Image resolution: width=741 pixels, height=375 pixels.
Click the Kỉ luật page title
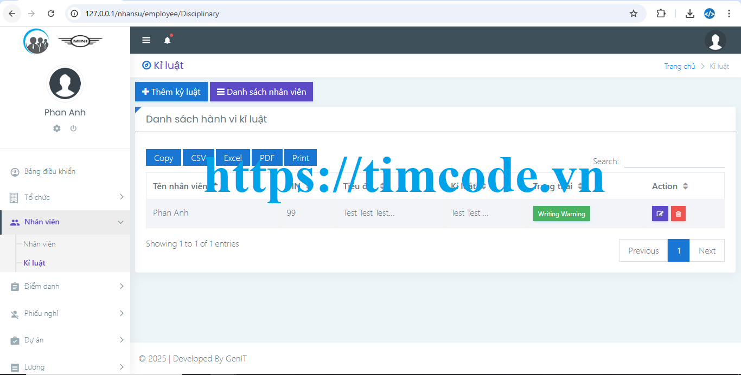pyautogui.click(x=169, y=66)
